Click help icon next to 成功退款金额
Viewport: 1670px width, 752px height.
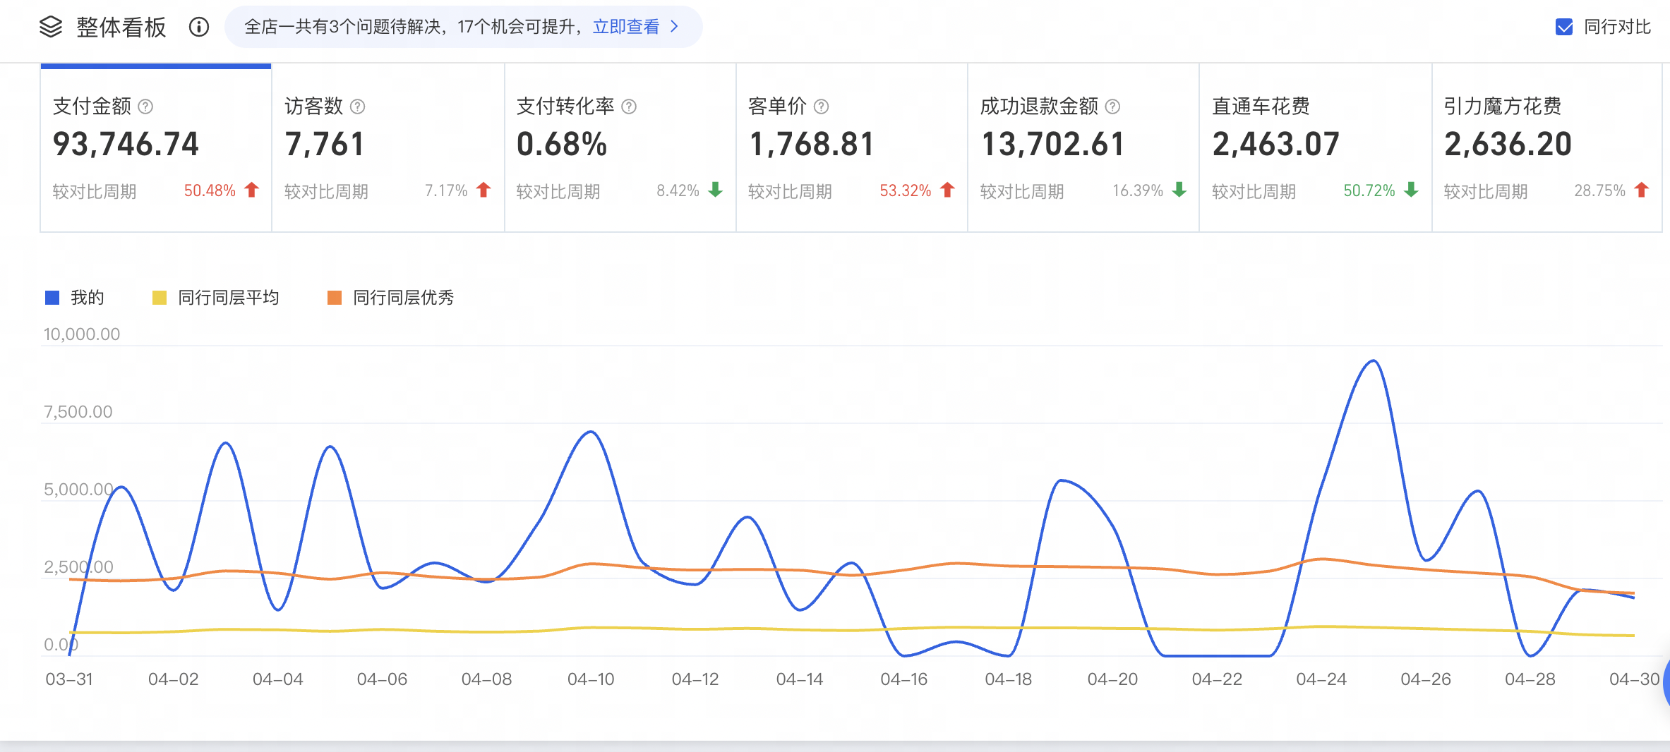[x=1112, y=107]
